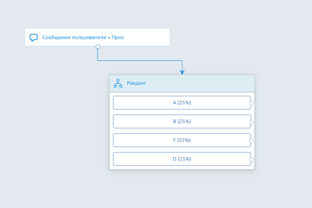Viewport: 312px width, 208px height.
Task: Click the output connector of option A
Action: 251,103
